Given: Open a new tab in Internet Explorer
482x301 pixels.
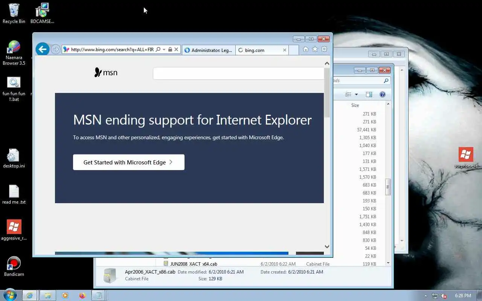Looking at the screenshot, I should 294,50.
